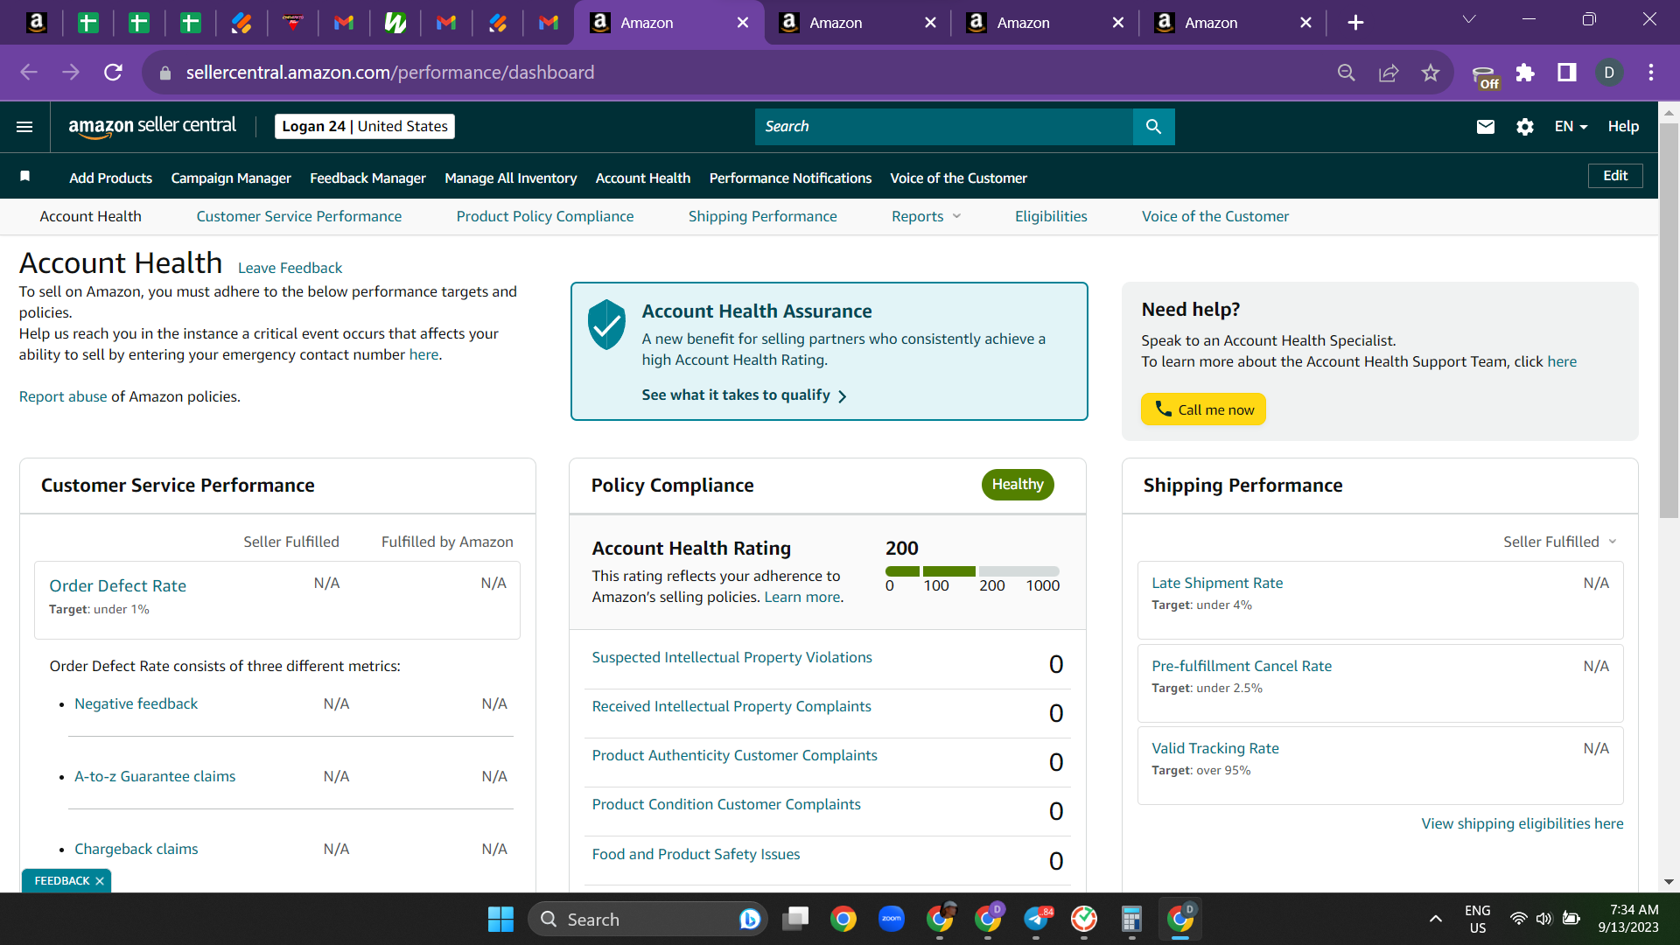Viewport: 1680px width, 945px height.
Task: Open the hamburger navigation menu
Action: pyautogui.click(x=24, y=127)
